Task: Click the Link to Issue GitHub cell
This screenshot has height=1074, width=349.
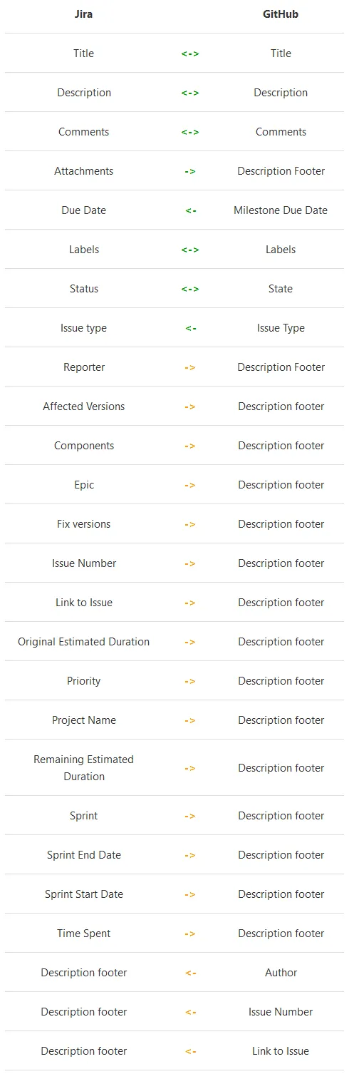Action: pos(281,1051)
